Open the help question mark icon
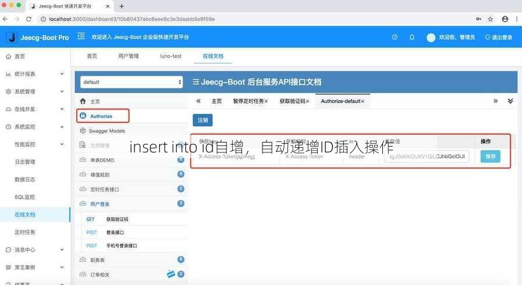This screenshot has width=522, height=285. click(x=395, y=37)
